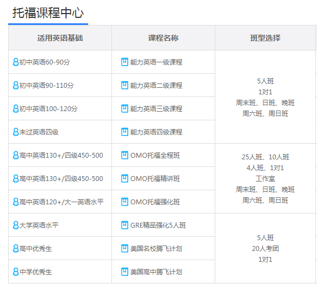Click person icon beside 高中优秀生

(16, 249)
